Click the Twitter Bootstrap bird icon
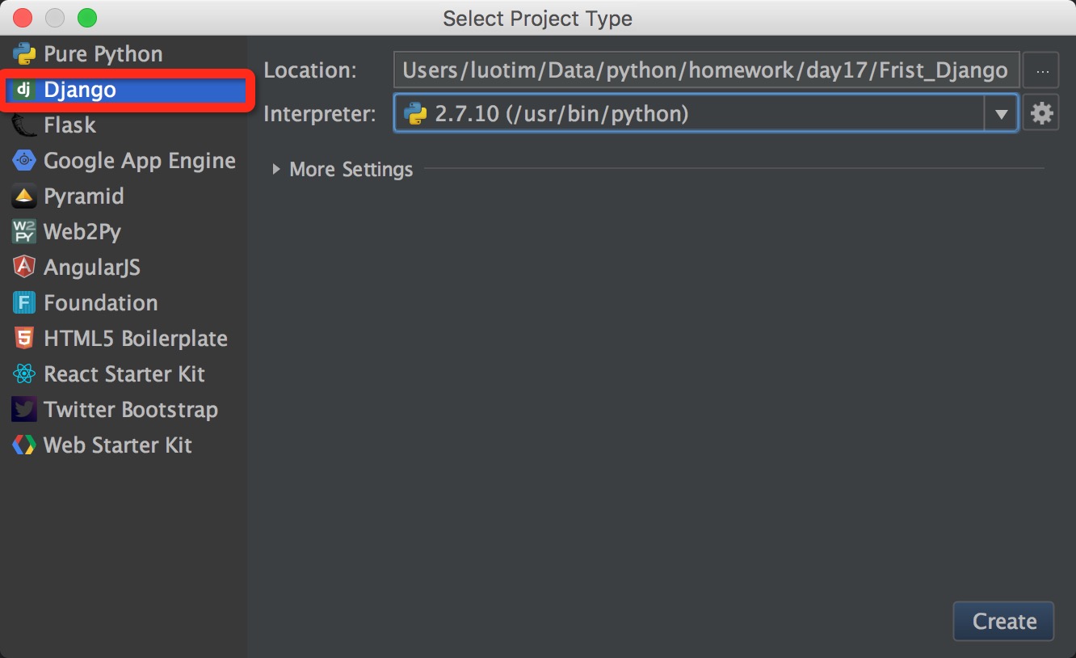 [24, 410]
